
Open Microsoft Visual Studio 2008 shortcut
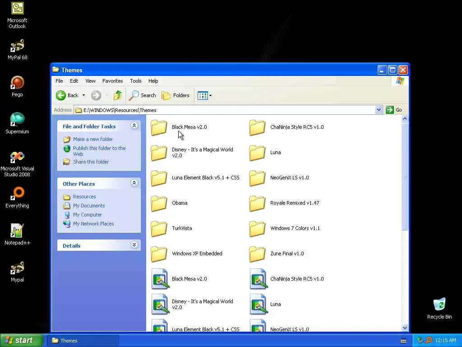pyautogui.click(x=17, y=164)
